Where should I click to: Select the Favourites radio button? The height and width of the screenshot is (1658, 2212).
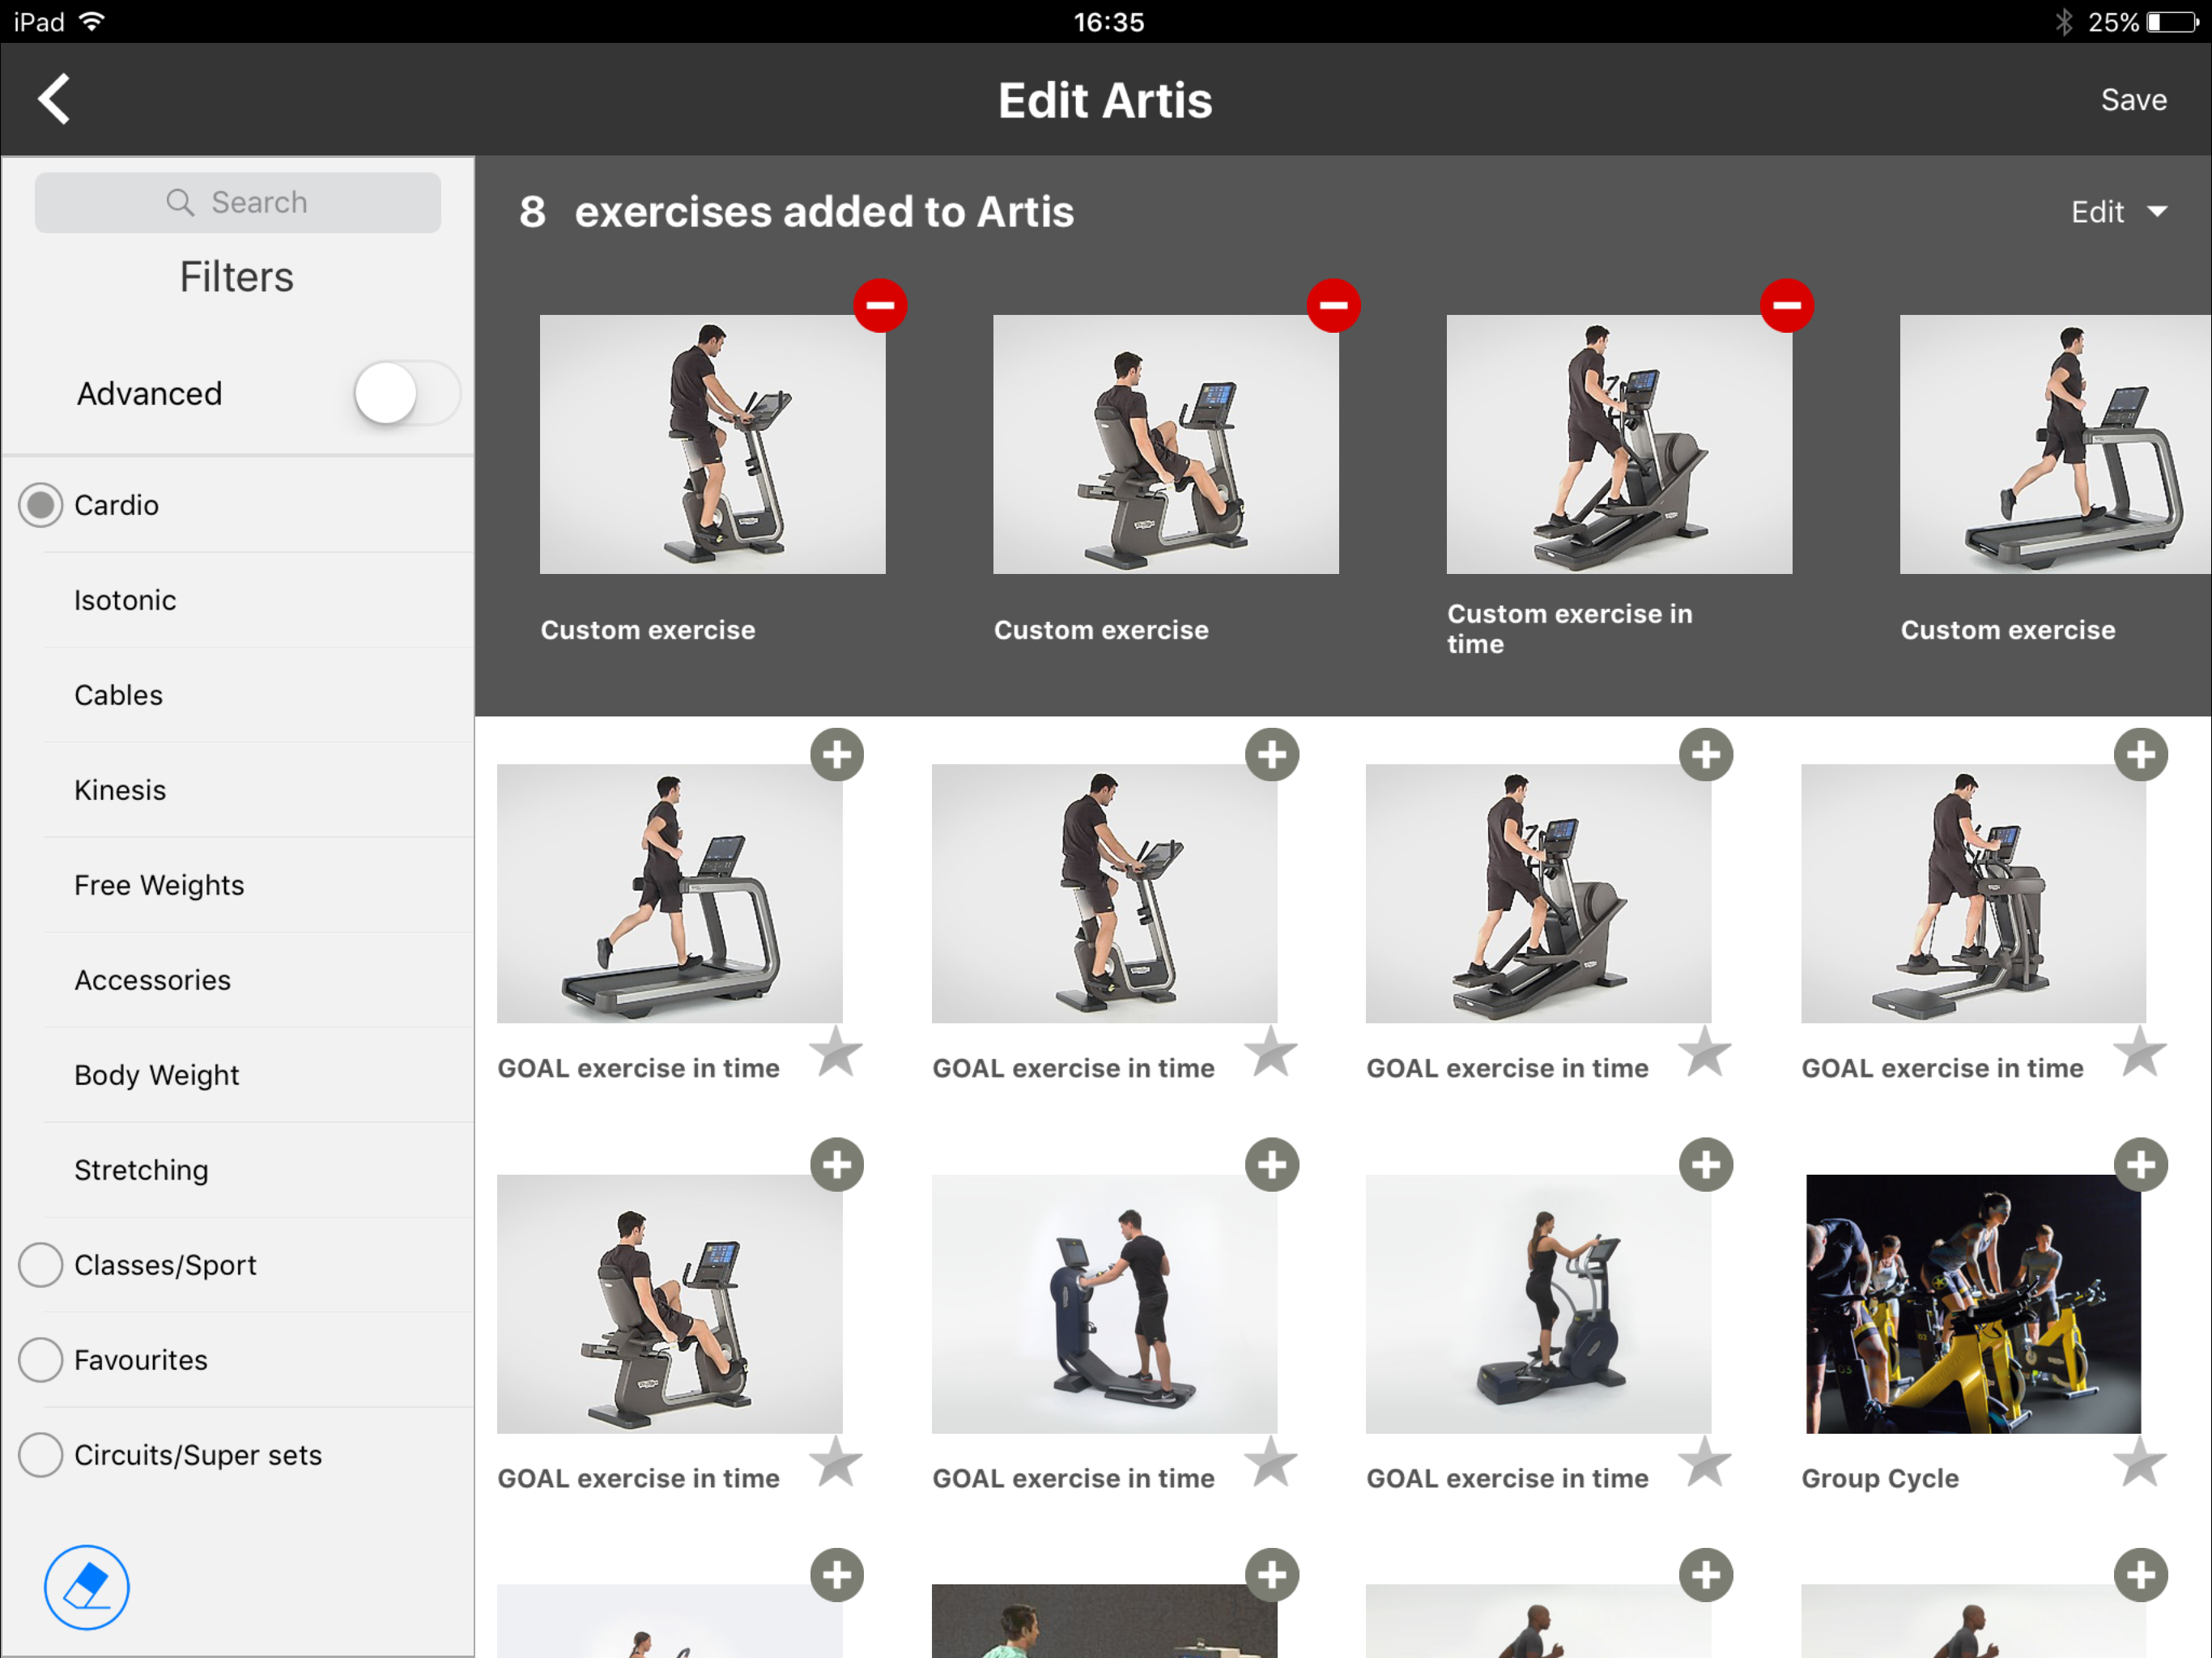click(41, 1360)
